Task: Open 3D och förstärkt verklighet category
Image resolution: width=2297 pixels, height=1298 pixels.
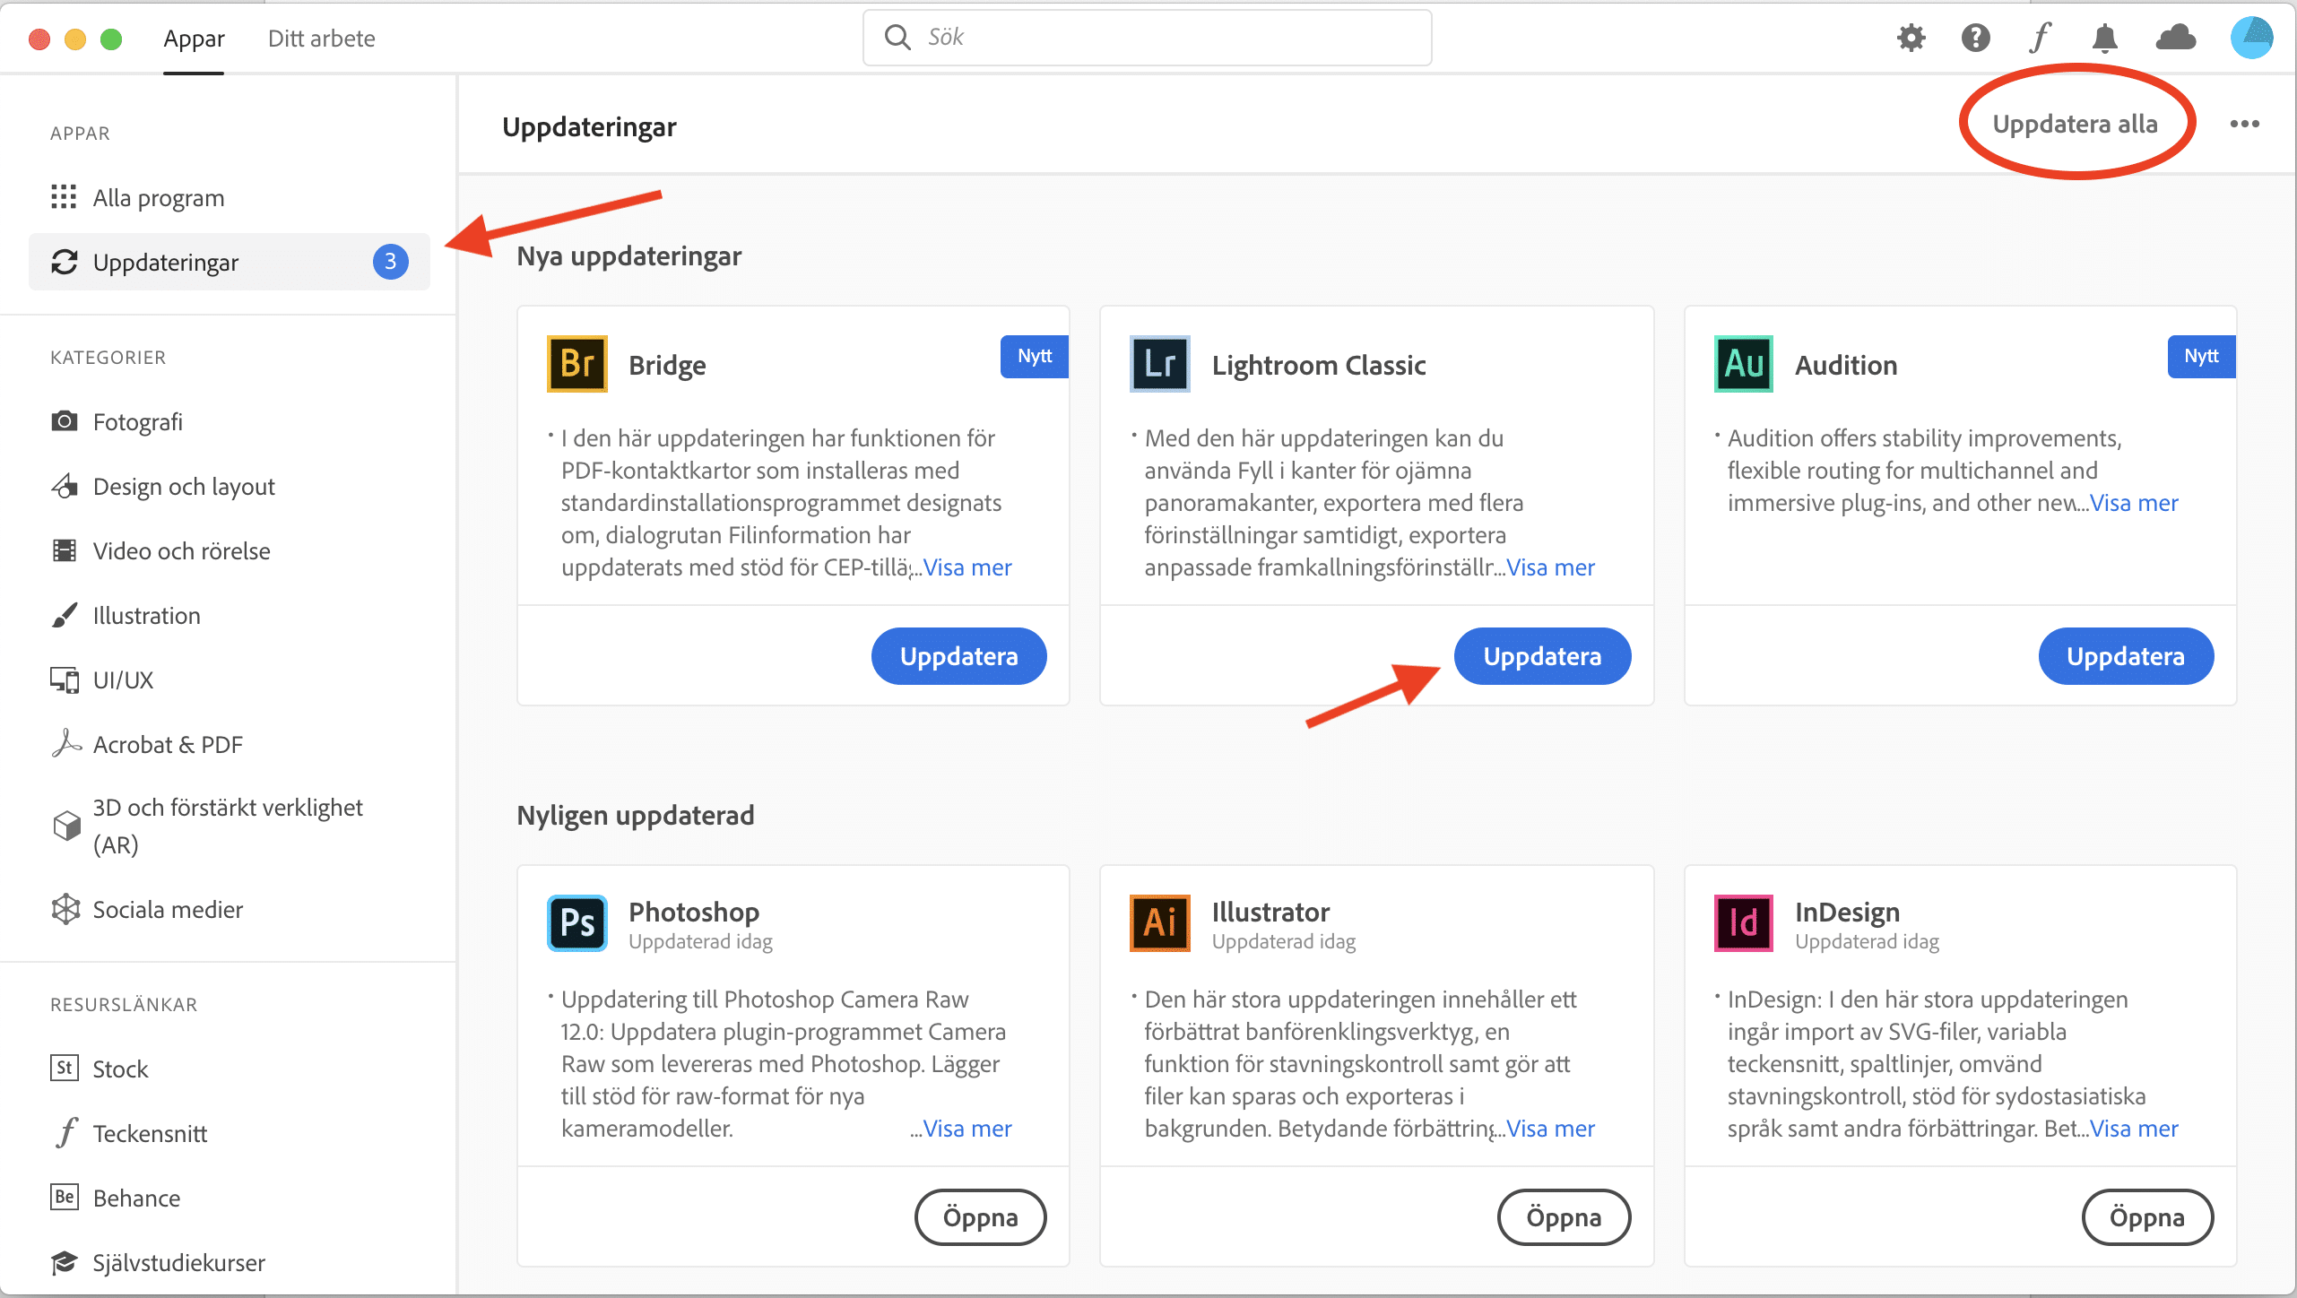Action: pyautogui.click(x=230, y=826)
